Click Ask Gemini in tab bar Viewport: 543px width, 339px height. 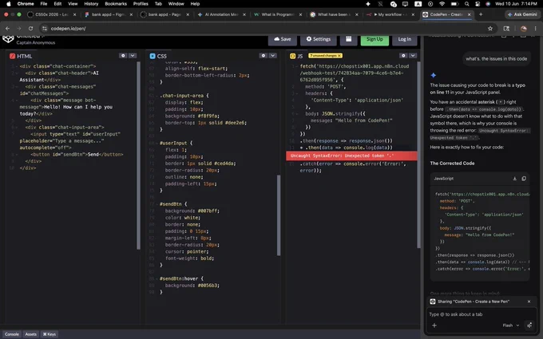pyautogui.click(x=522, y=14)
